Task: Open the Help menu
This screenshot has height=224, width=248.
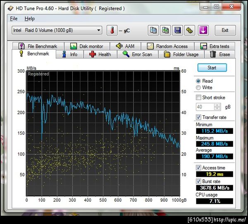Action: point(29,19)
